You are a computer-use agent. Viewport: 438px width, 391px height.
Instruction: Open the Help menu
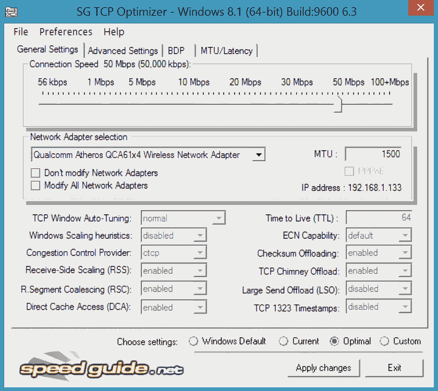click(x=114, y=32)
